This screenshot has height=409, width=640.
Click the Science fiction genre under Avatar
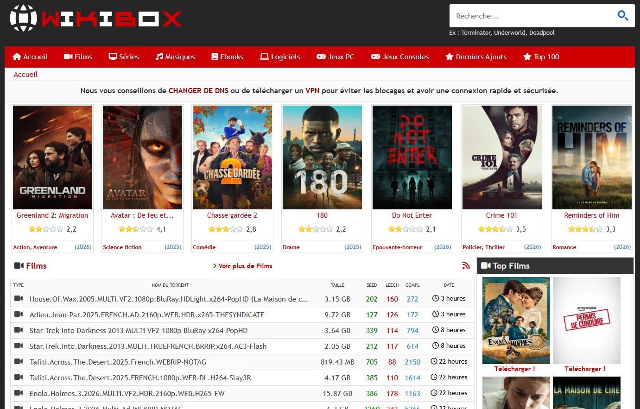pos(122,247)
